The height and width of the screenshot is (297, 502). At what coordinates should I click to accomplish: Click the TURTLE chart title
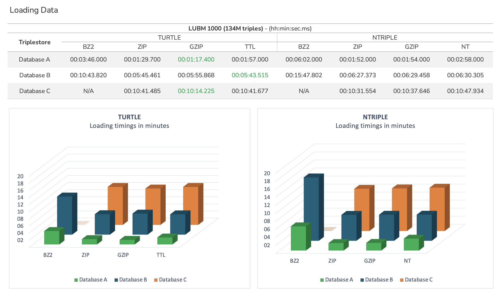click(x=129, y=117)
